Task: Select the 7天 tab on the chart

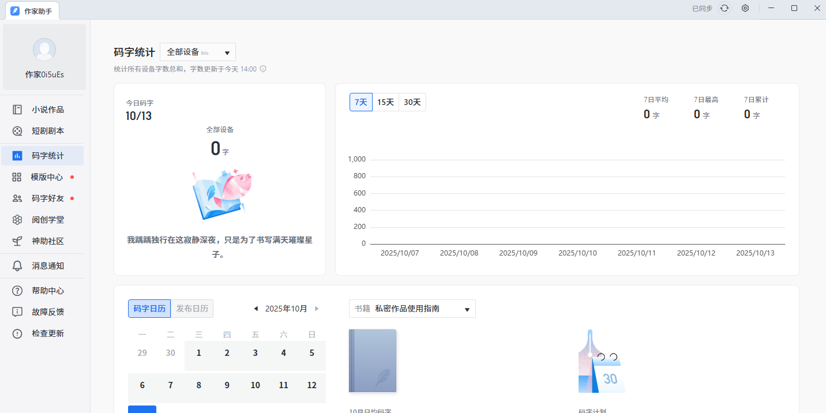Action: click(x=361, y=102)
